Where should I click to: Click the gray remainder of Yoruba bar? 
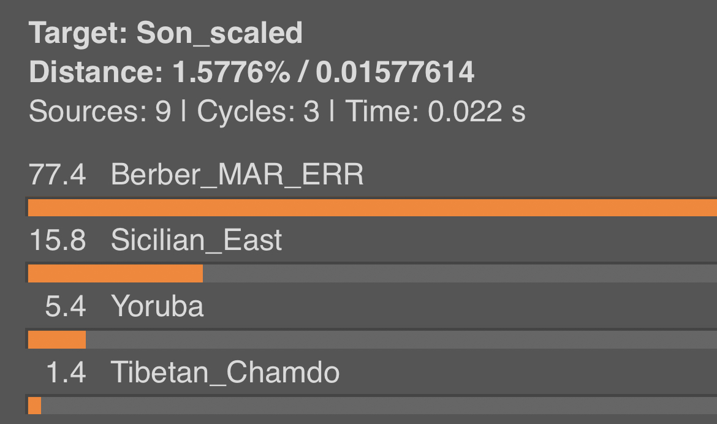click(x=401, y=340)
